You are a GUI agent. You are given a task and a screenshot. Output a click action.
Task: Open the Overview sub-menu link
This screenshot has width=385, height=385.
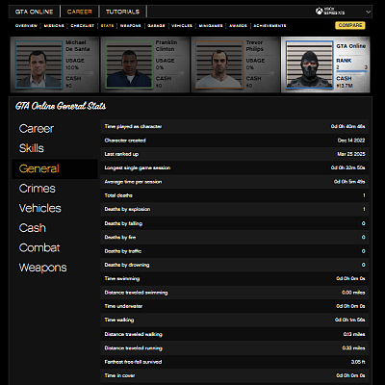point(26,26)
